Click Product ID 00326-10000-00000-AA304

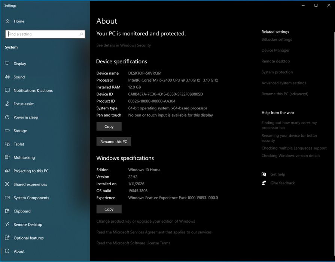click(152, 101)
